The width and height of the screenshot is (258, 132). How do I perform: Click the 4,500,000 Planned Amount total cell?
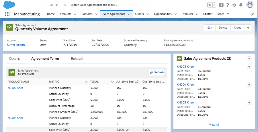click(x=97, y=112)
